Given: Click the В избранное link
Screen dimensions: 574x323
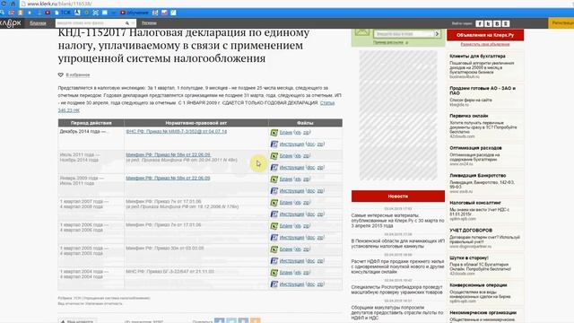Looking at the screenshot, I should pos(78,74).
